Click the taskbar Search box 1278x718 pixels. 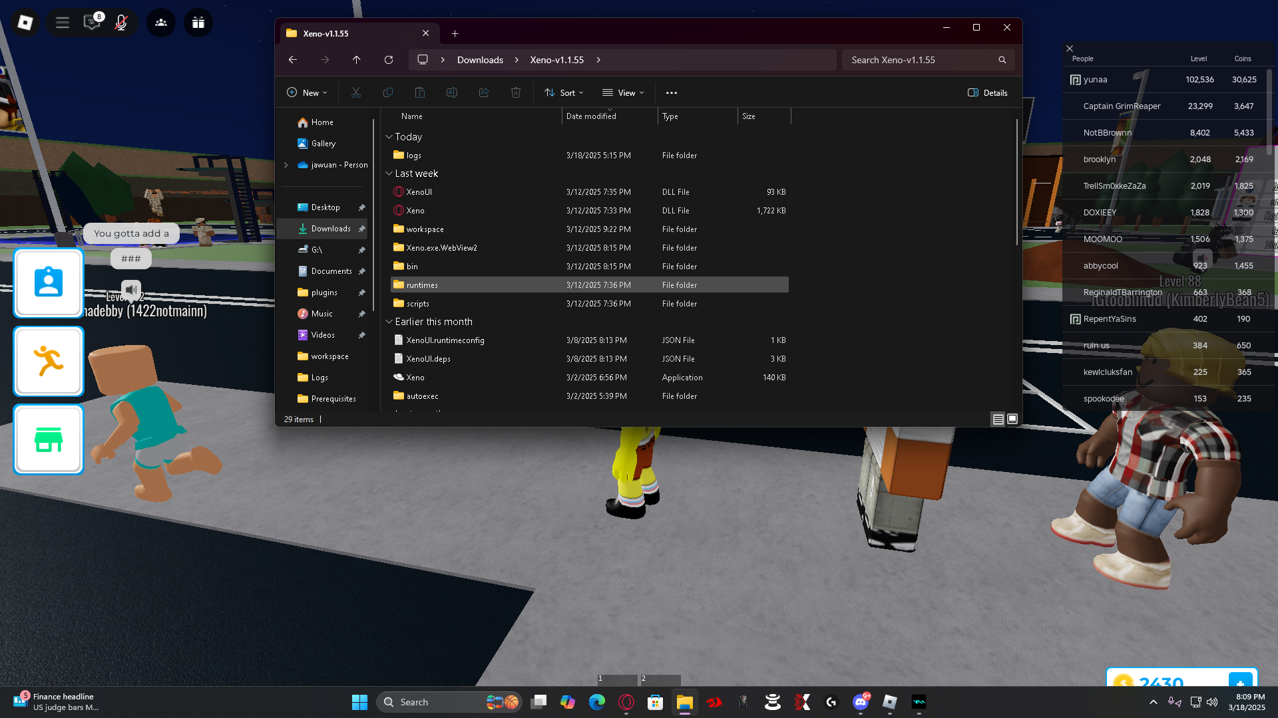pyautogui.click(x=449, y=702)
